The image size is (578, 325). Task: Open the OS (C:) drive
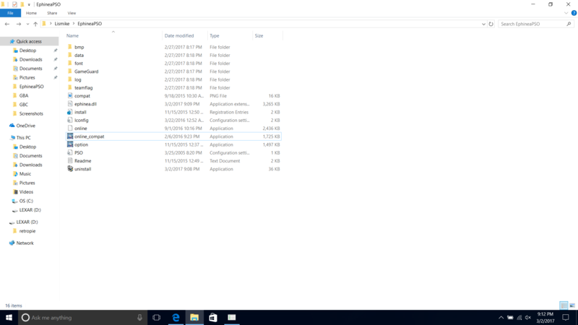[26, 201]
